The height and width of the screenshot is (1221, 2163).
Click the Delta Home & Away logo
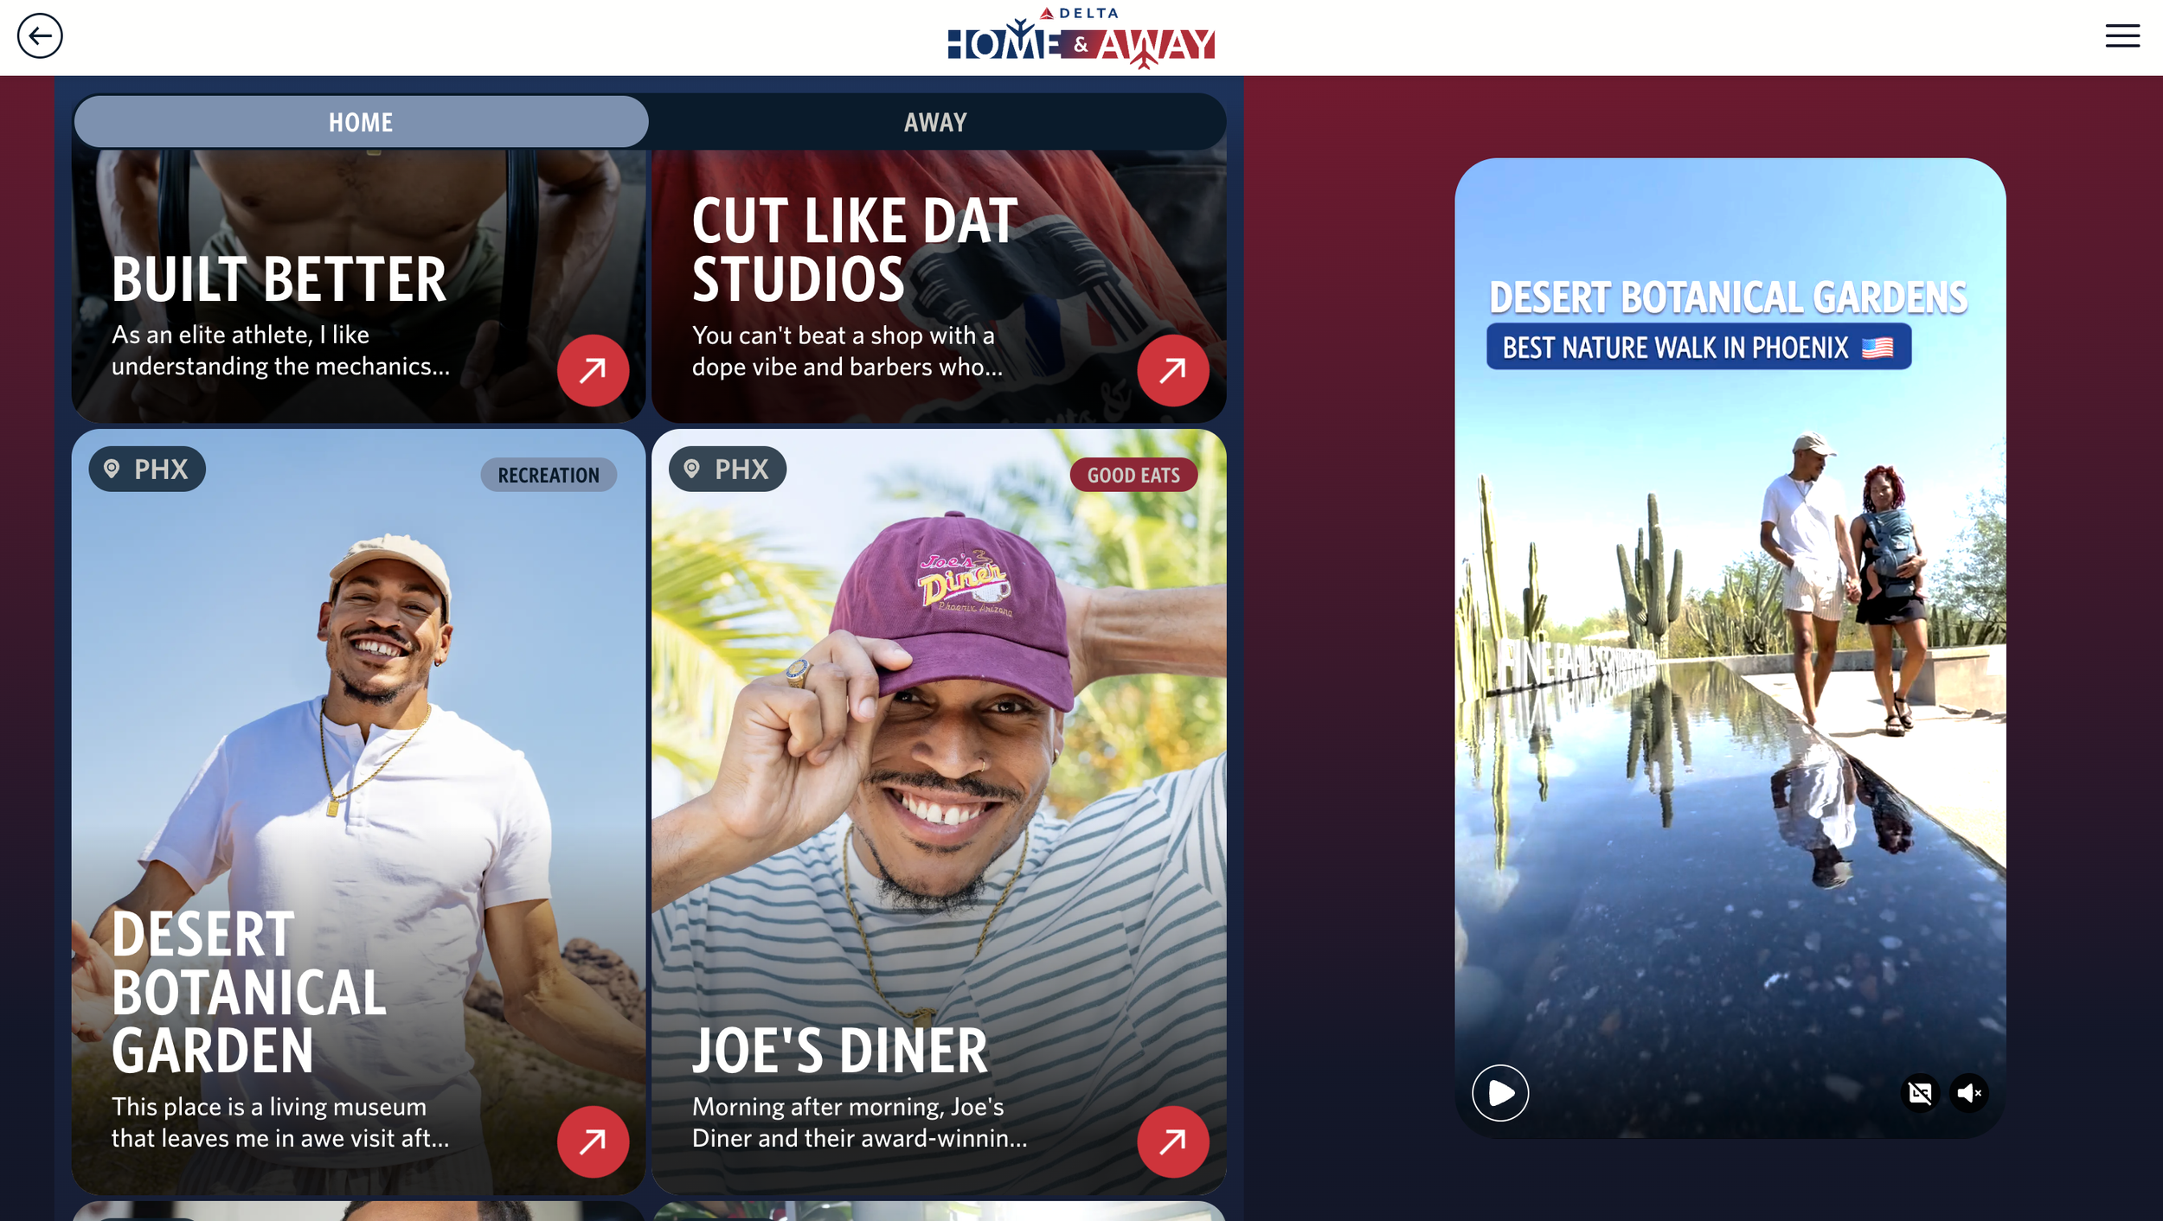(x=1081, y=37)
